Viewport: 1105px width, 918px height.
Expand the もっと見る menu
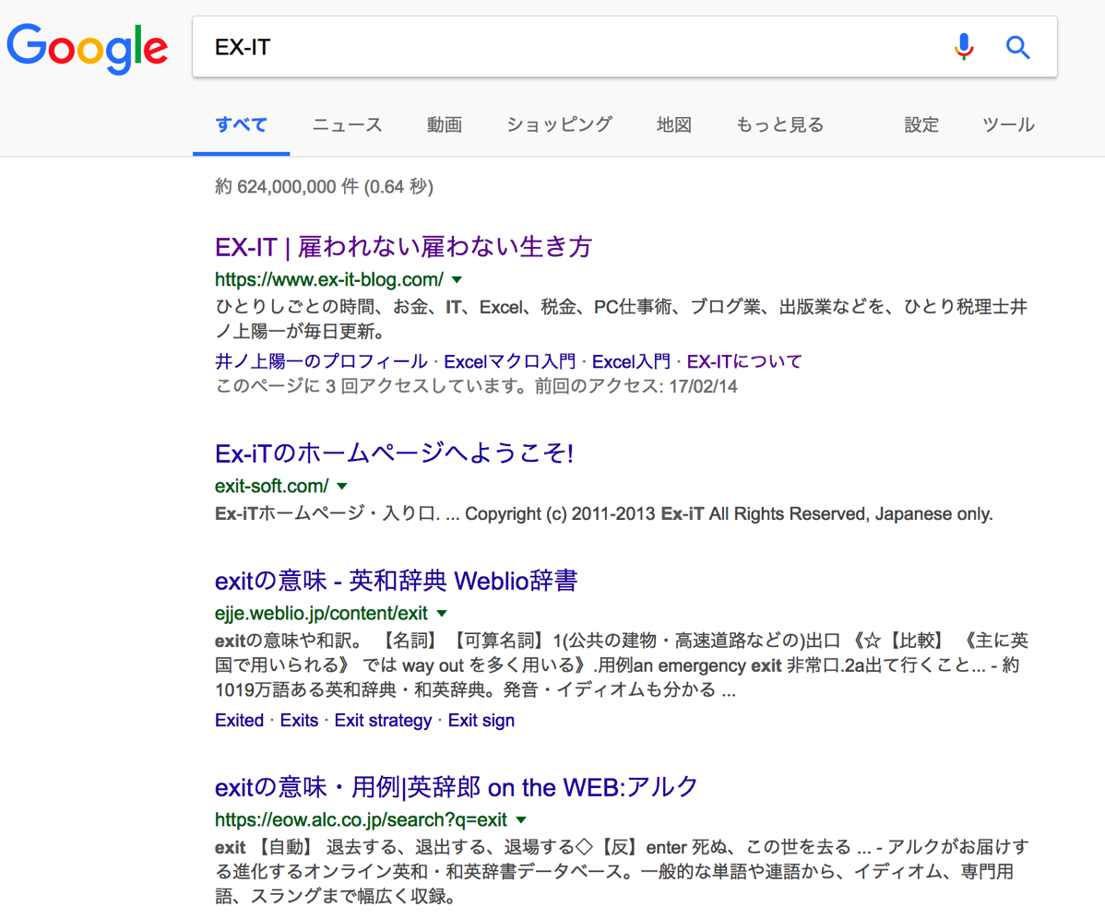click(x=779, y=125)
